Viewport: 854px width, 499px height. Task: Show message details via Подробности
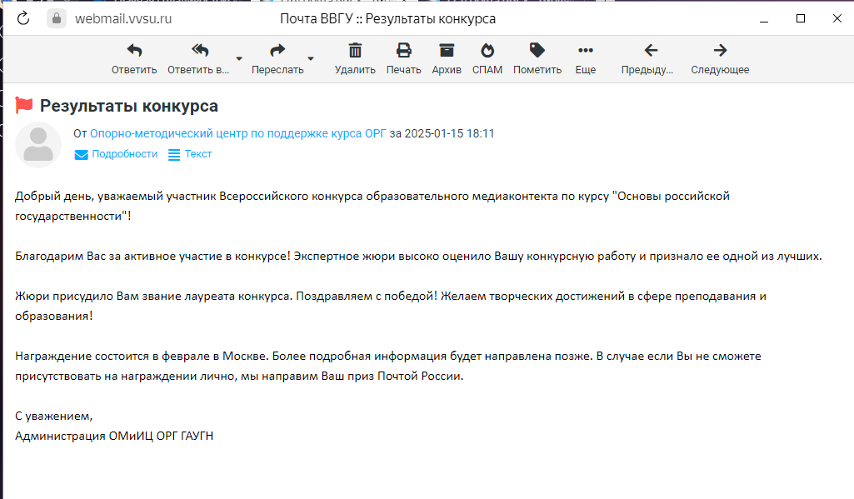point(116,154)
